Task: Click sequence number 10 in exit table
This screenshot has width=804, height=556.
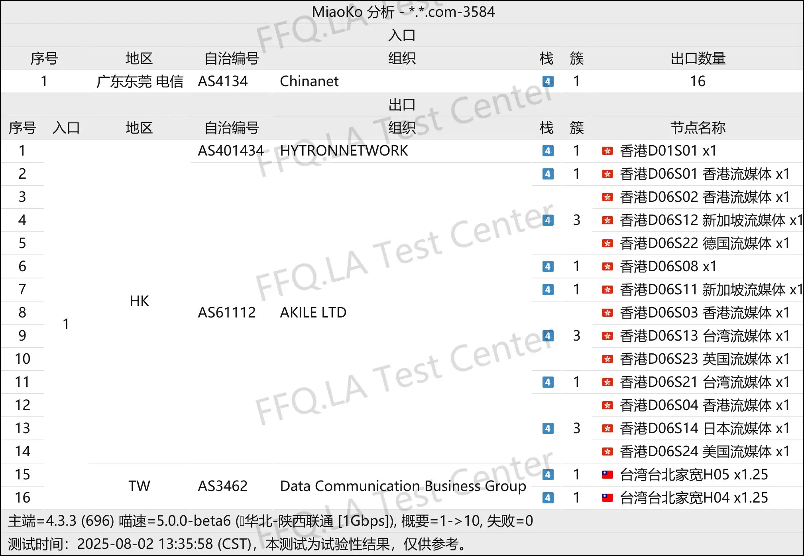Action: click(x=22, y=359)
